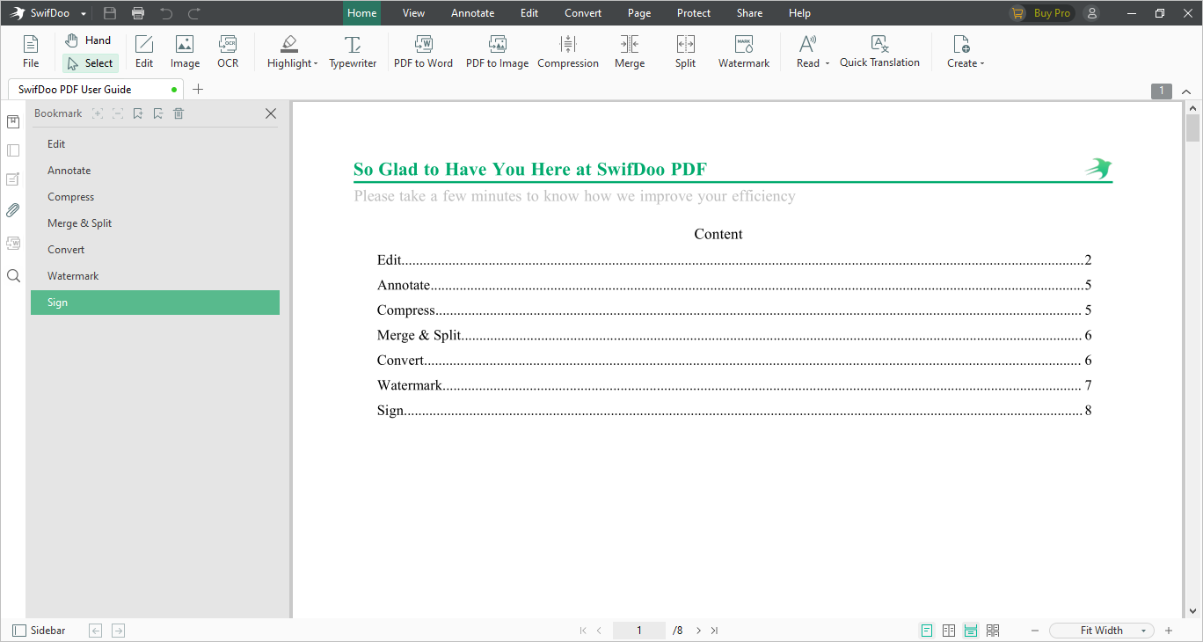Screen dimensions: 1203x642
Task: Switch to the Edit ribbon tab
Action: [529, 13]
